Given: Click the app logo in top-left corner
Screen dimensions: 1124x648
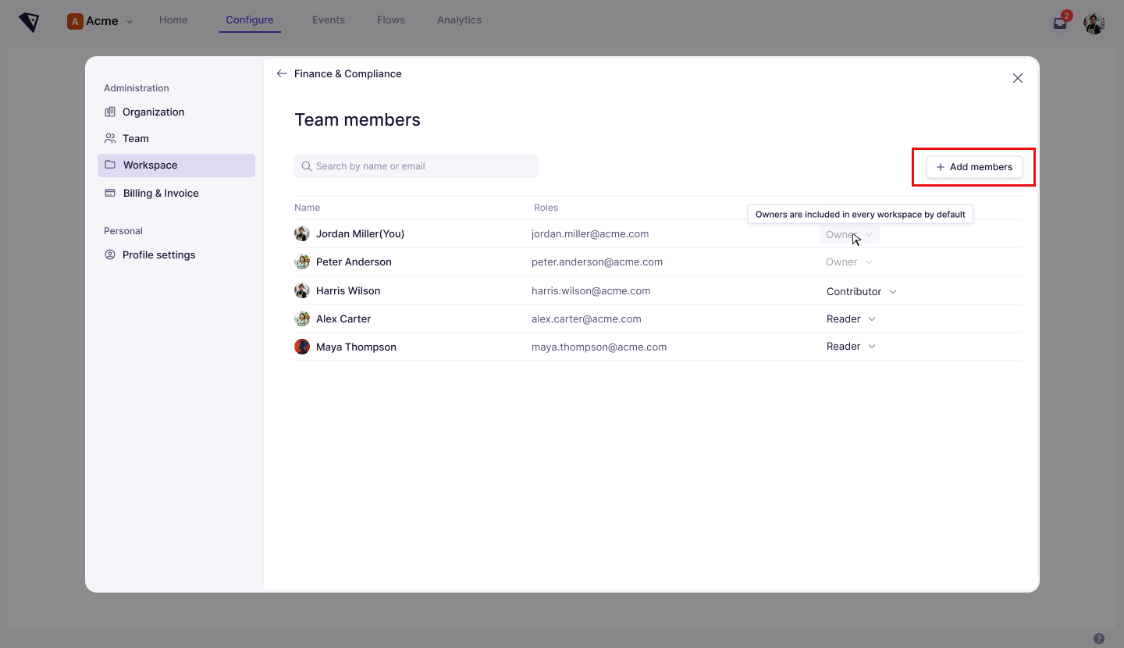Looking at the screenshot, I should coord(29,22).
